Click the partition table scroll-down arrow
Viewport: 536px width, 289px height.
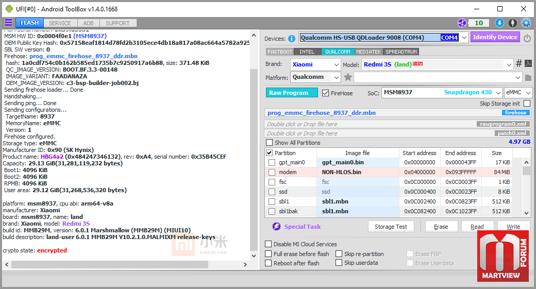pyautogui.click(x=526, y=213)
